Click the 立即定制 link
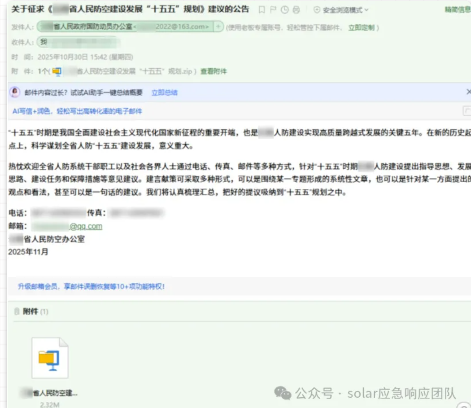This screenshot has width=471, height=408. 361,27
